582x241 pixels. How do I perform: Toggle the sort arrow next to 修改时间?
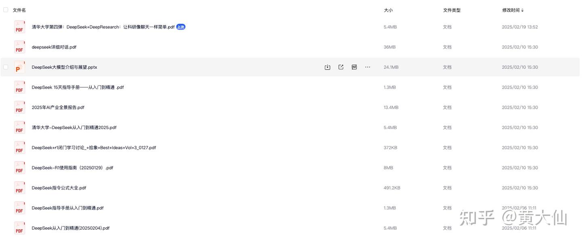522,10
